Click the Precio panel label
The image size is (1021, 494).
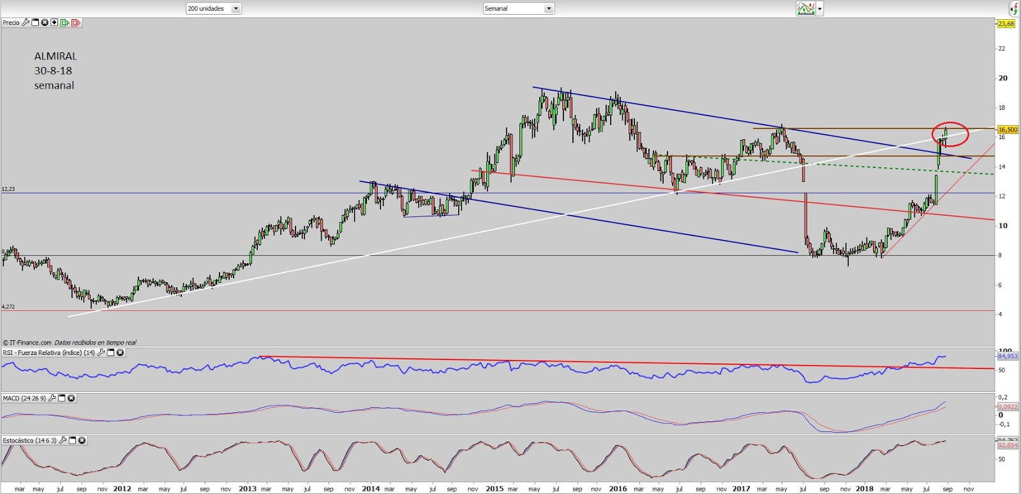pos(11,22)
